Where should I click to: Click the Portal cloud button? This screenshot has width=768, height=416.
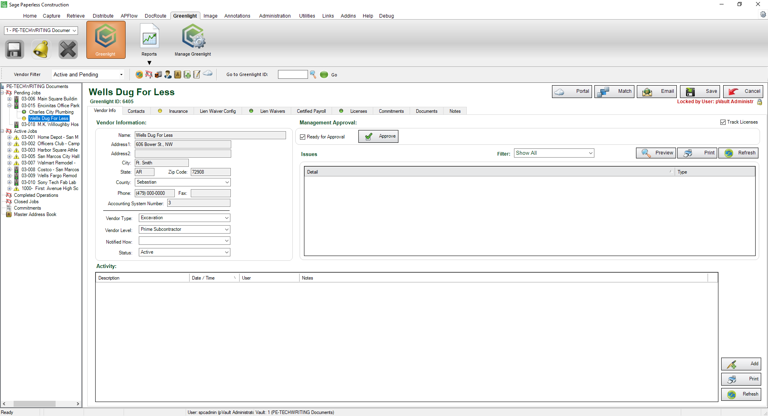pos(572,92)
